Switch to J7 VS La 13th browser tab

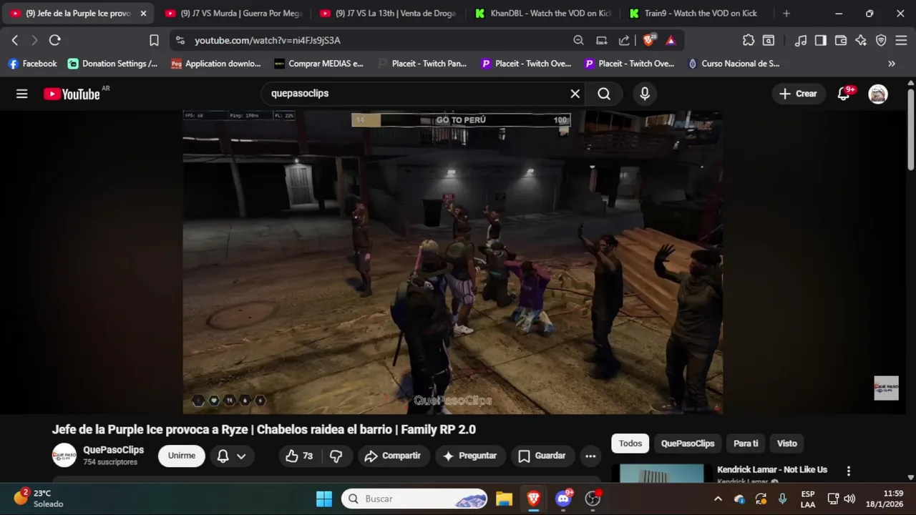tap(388, 13)
